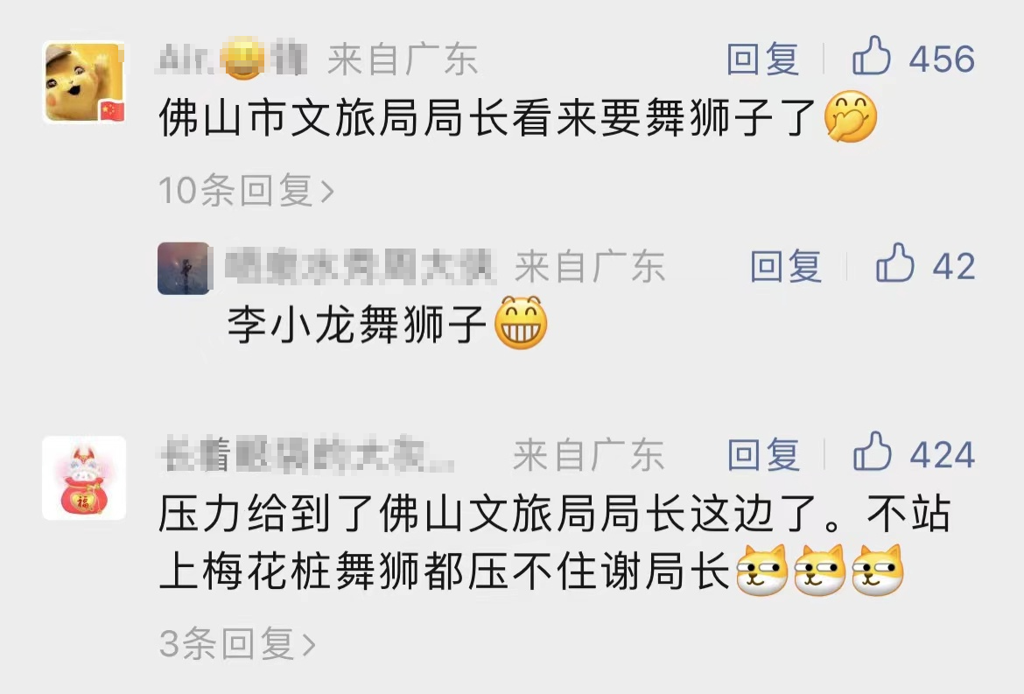This screenshot has height=694, width=1024.
Task: Tap blurred username of first commenter
Action: 233,59
